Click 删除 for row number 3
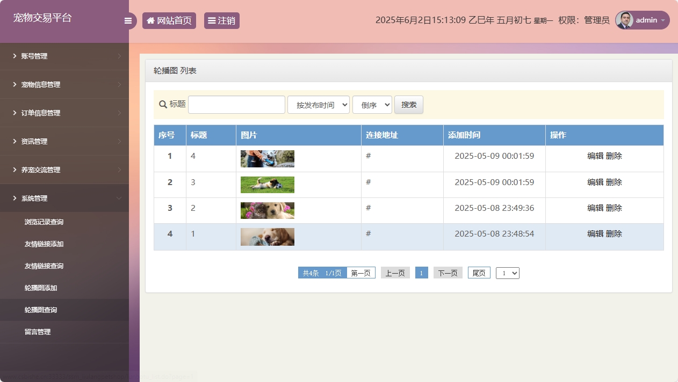This screenshot has height=382, width=678. point(614,208)
